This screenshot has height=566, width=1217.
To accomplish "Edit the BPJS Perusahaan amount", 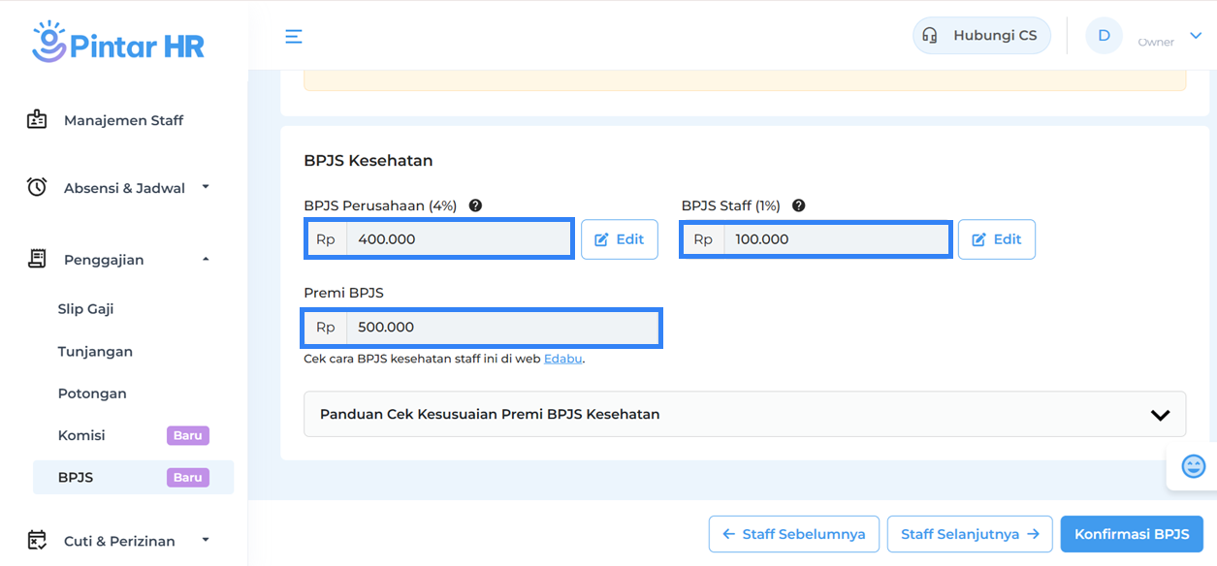I will click(x=619, y=239).
